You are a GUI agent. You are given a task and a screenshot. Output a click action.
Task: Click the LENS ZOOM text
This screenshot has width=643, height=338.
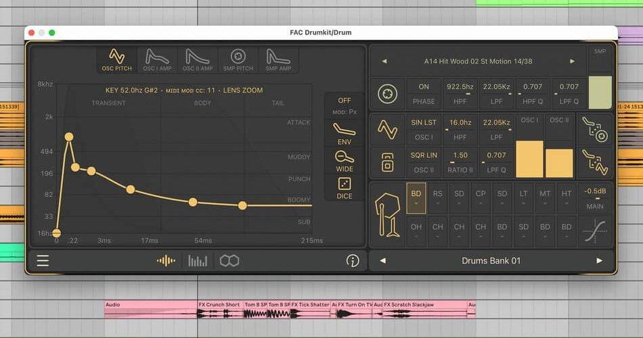click(x=243, y=91)
